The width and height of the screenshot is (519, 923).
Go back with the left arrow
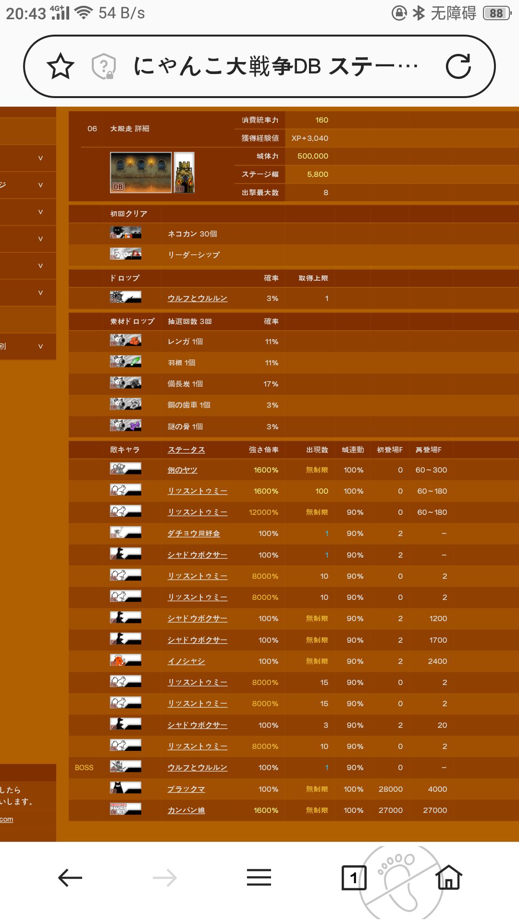[70, 878]
